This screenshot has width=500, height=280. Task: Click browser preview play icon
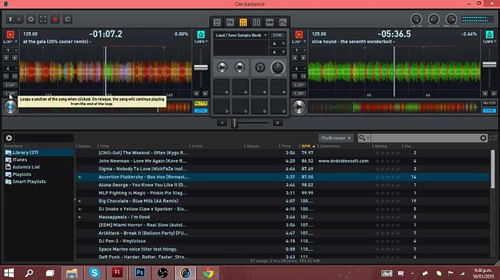click(9, 138)
